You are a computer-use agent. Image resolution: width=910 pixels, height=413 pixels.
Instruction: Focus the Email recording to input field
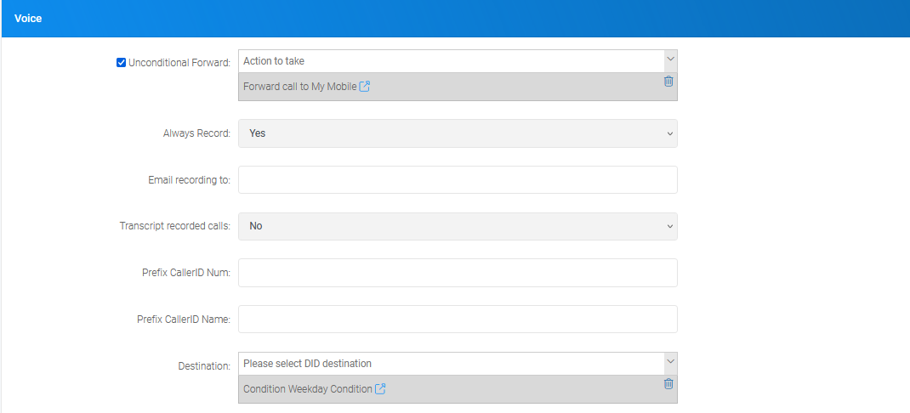click(x=458, y=180)
